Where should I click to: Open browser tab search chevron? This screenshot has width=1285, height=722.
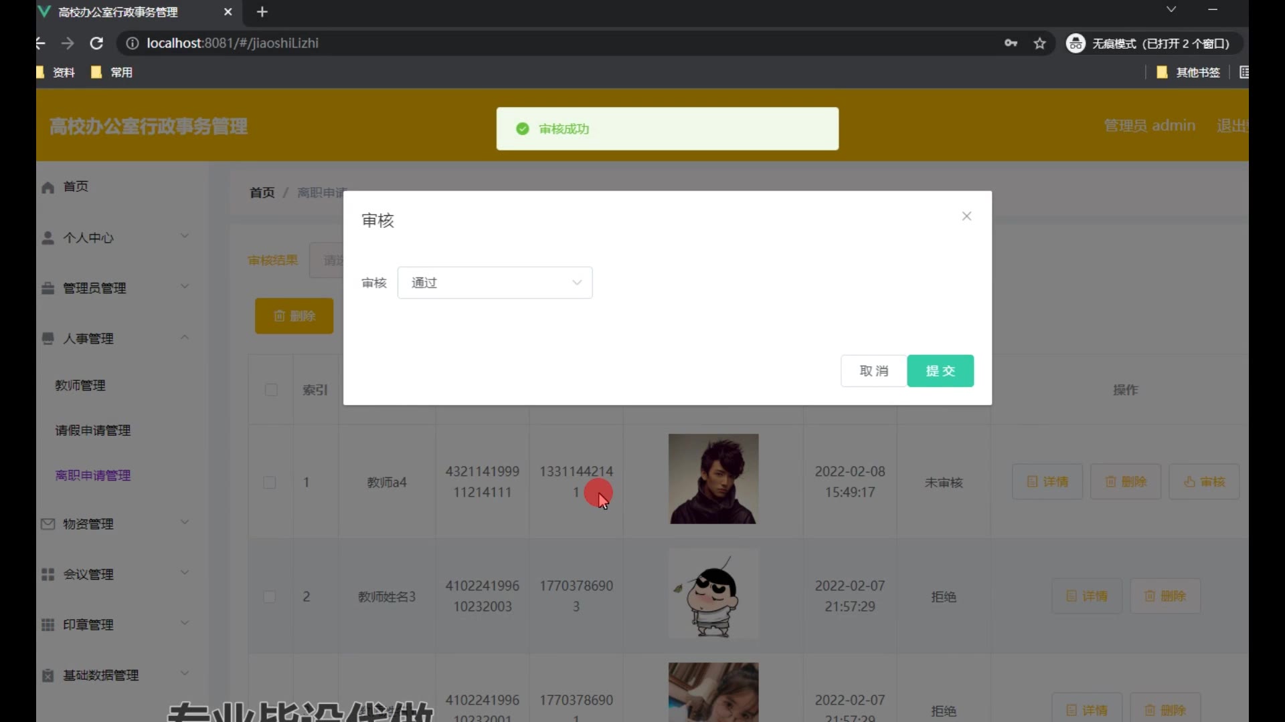click(1171, 9)
